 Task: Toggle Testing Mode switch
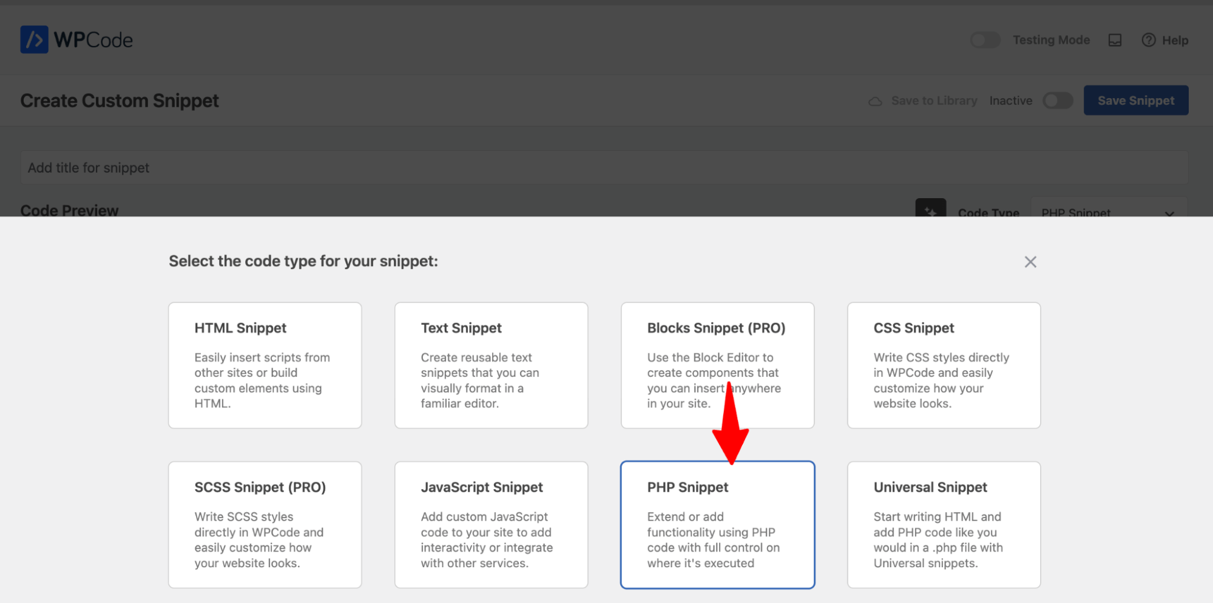click(x=985, y=40)
